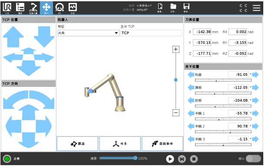Switch to the I/O tab
The width and height of the screenshot is (265, 166).
click(60, 8)
